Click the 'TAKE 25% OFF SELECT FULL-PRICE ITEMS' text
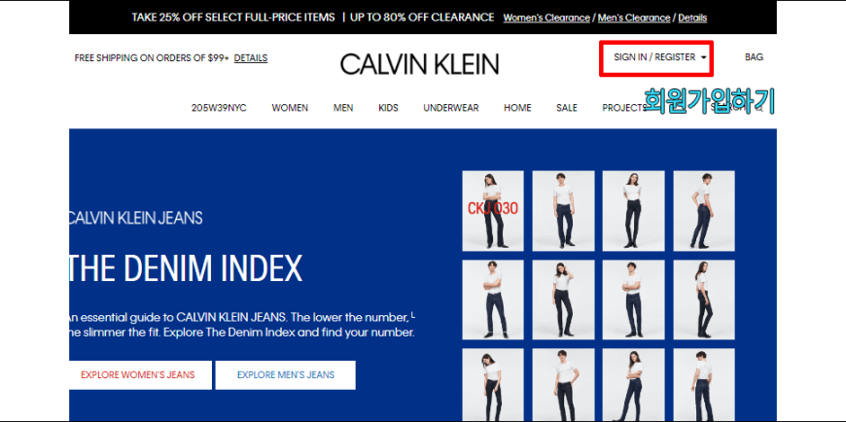Image resolution: width=846 pixels, height=422 pixels. (x=233, y=18)
